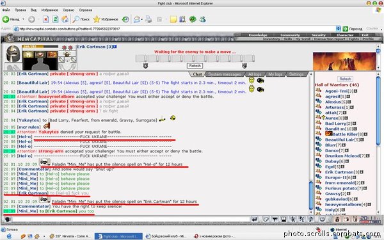
Task: Switch to the System messages tab
Action: tap(225, 74)
